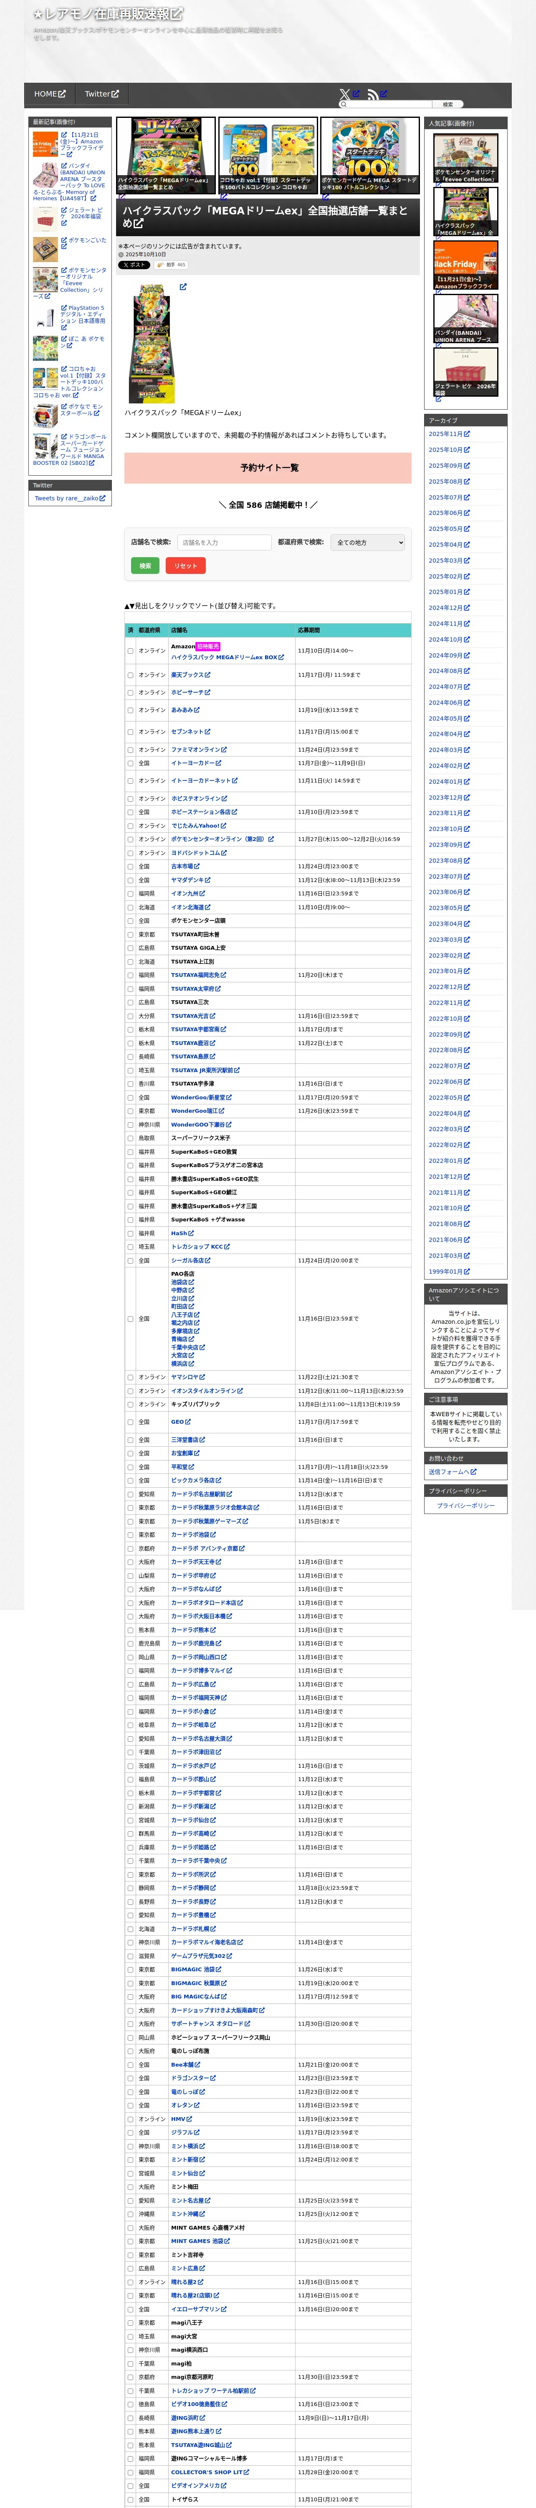The height and width of the screenshot is (2508, 536).
Task: Mark the ヨドバシドットコム row as done
Action: (130, 853)
